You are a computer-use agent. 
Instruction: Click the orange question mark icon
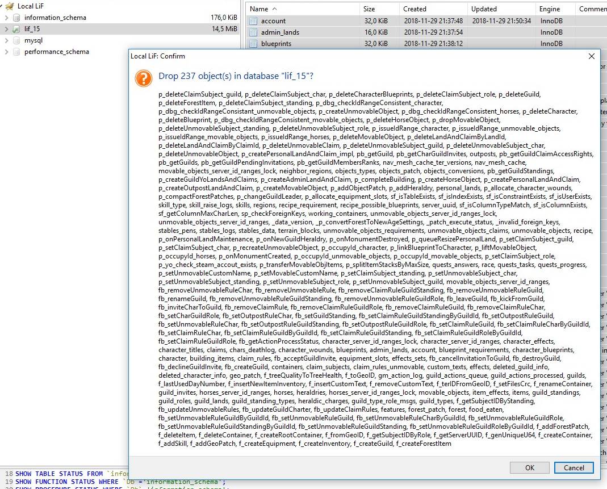(143, 78)
